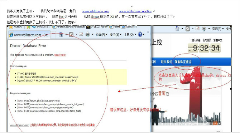This screenshot has height=133, width=240.
Task: Expand the toolbar overflow chevron
Action: pyautogui.click(x=148, y=32)
